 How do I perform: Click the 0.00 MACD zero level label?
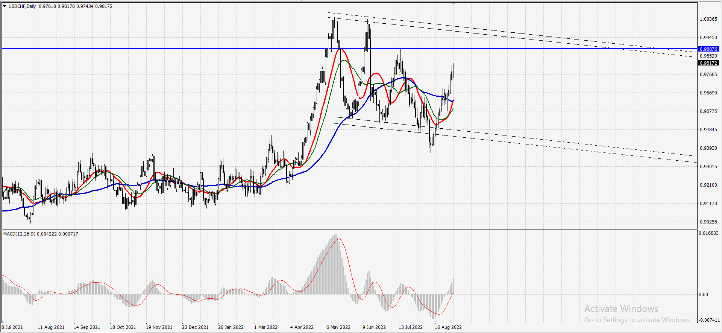coord(704,294)
